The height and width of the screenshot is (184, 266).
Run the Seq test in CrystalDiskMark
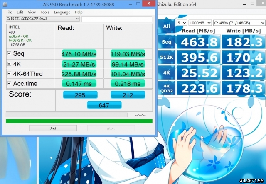[166, 42]
